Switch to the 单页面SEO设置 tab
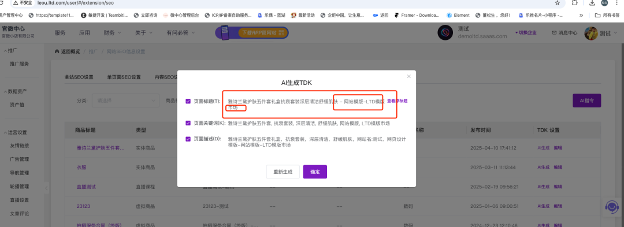This screenshot has width=624, height=227. pyautogui.click(x=124, y=77)
